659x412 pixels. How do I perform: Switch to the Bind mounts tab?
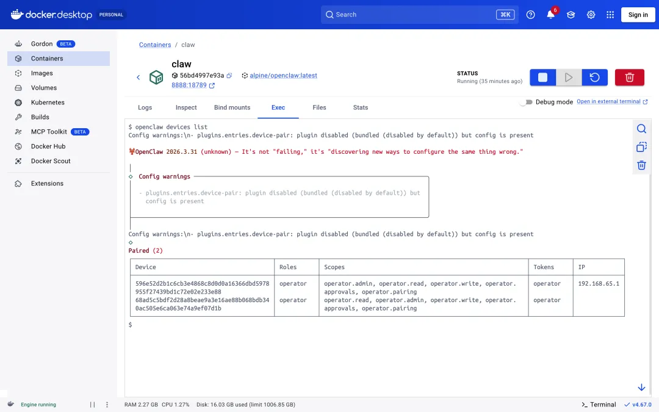pos(232,107)
